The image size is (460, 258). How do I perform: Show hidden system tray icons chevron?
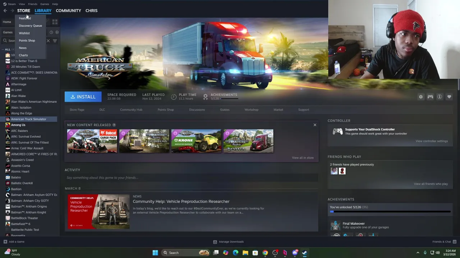click(x=418, y=253)
